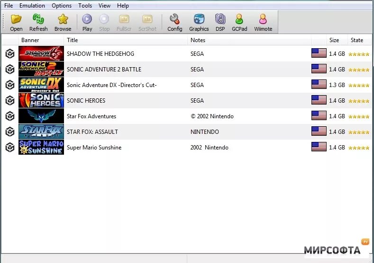Click 'NINTENDO' notes for Star Fox: Assault
This screenshot has height=263, width=374.
[205, 132]
